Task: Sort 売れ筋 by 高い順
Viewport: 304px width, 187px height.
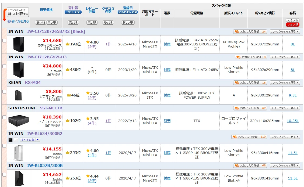Action: [73, 22]
